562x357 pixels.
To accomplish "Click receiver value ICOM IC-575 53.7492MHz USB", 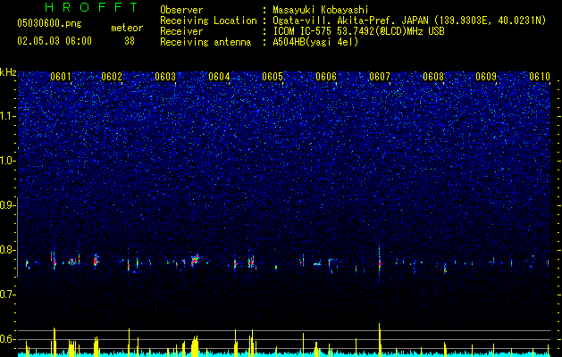I will point(358,31).
